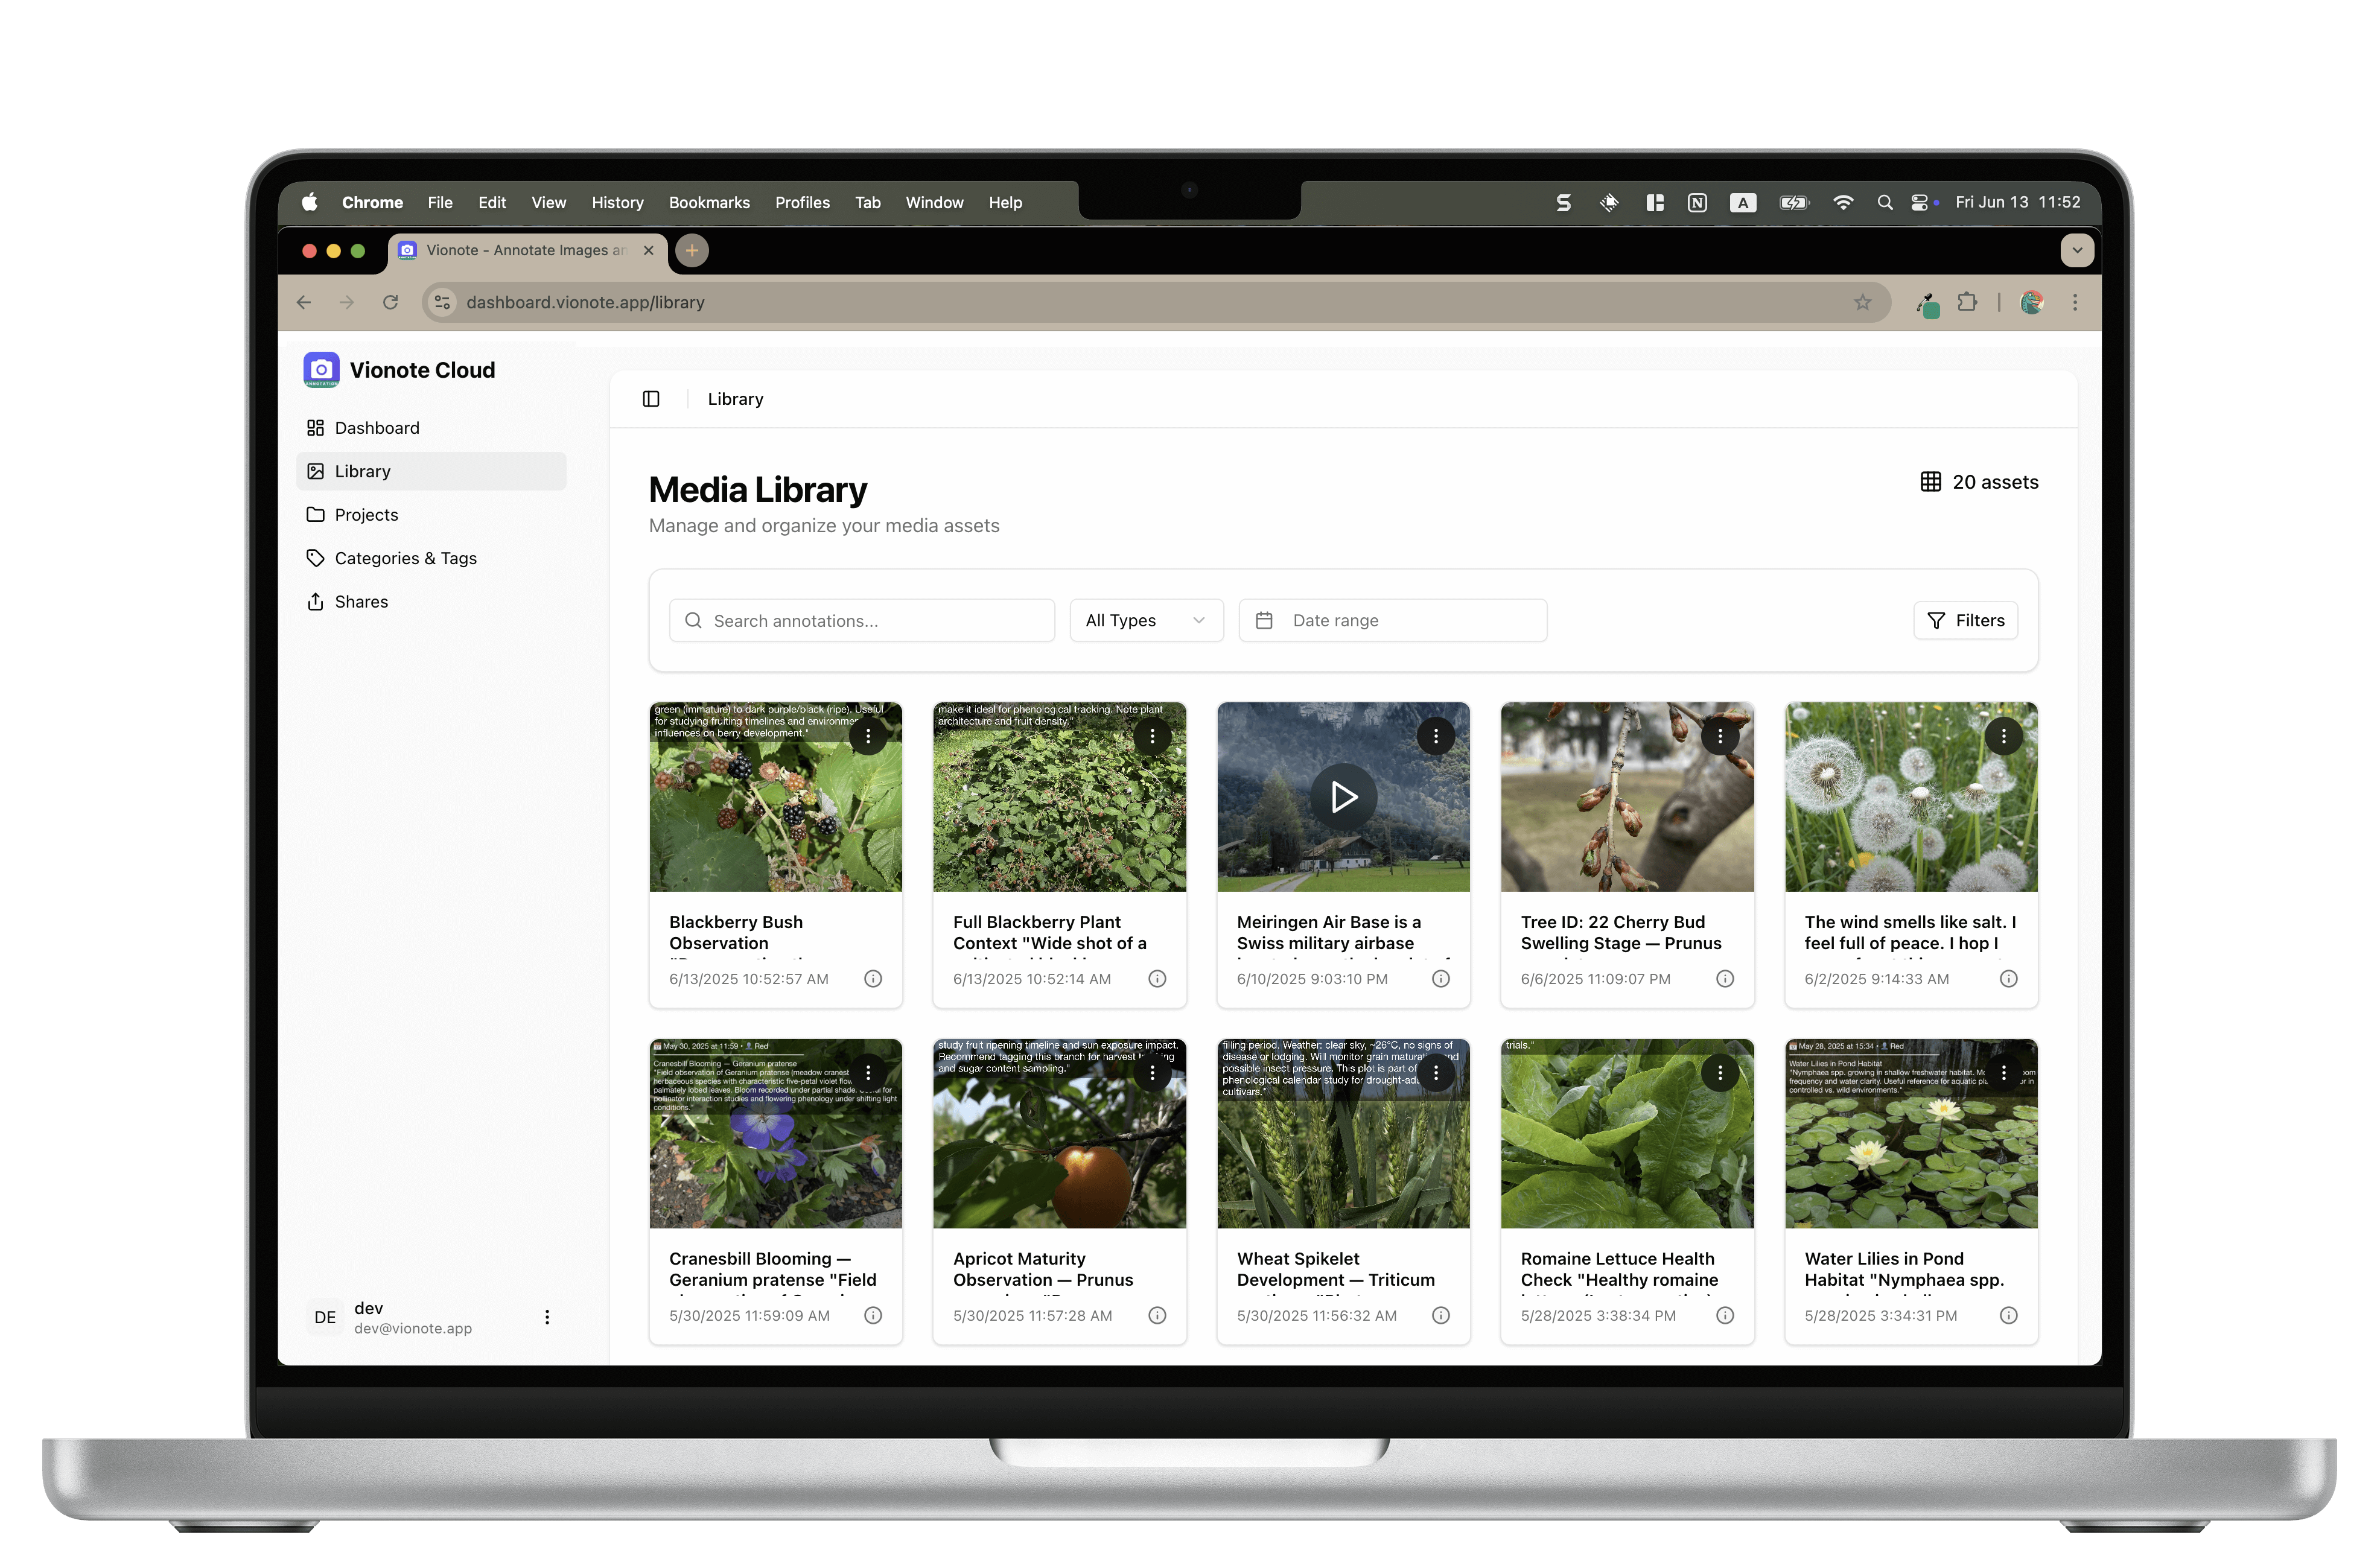Expand the Chrome tab search chevron
The height and width of the screenshot is (1547, 2380).
pos(2077,251)
